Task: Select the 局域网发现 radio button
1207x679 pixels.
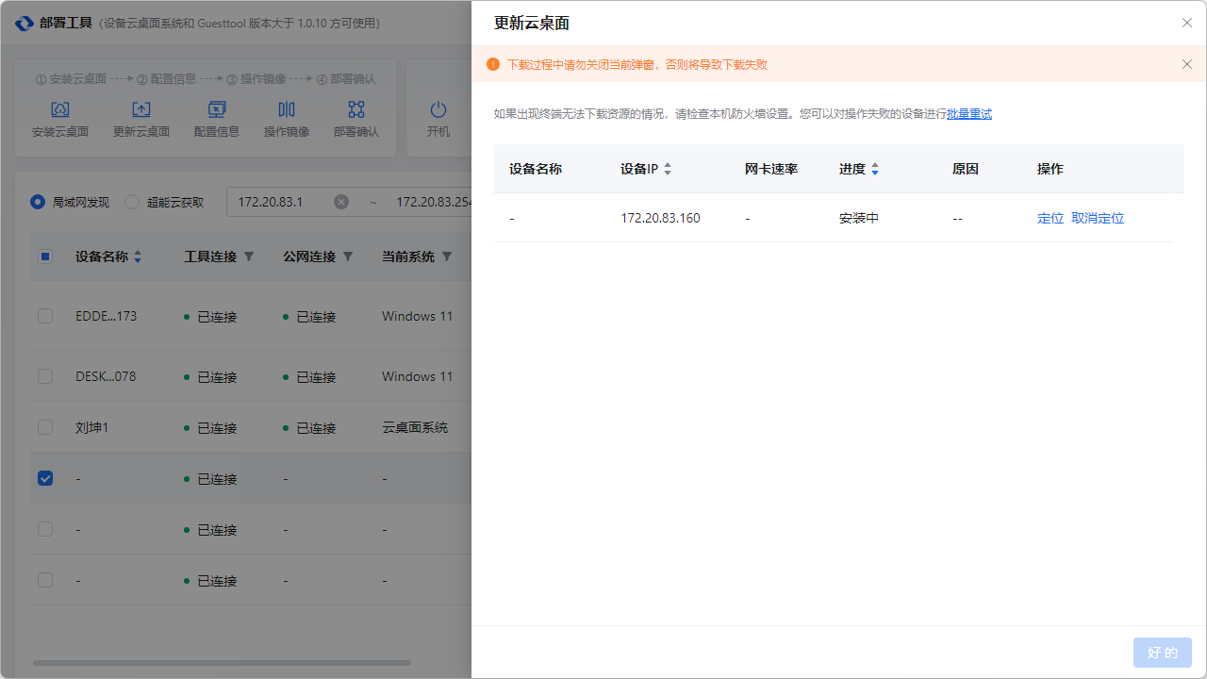Action: pos(38,202)
